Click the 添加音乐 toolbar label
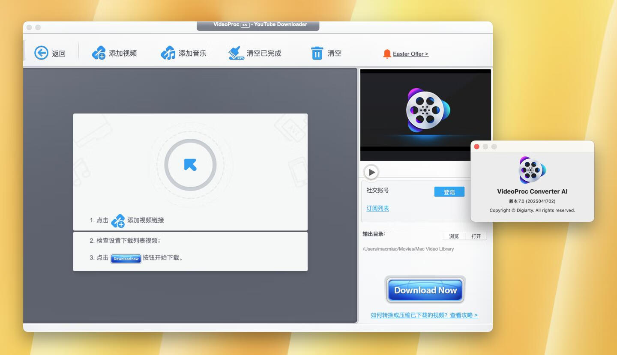The image size is (617, 355). [192, 53]
